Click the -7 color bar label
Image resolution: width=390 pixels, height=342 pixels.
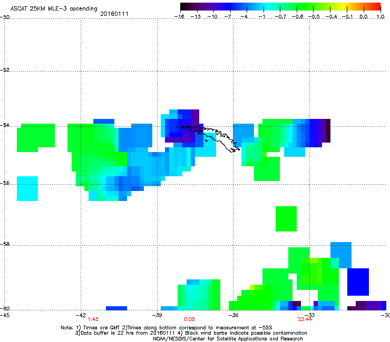[x=228, y=17]
